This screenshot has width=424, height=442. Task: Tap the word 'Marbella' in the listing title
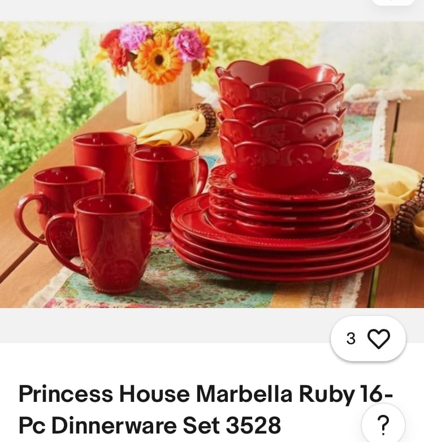[244, 394]
